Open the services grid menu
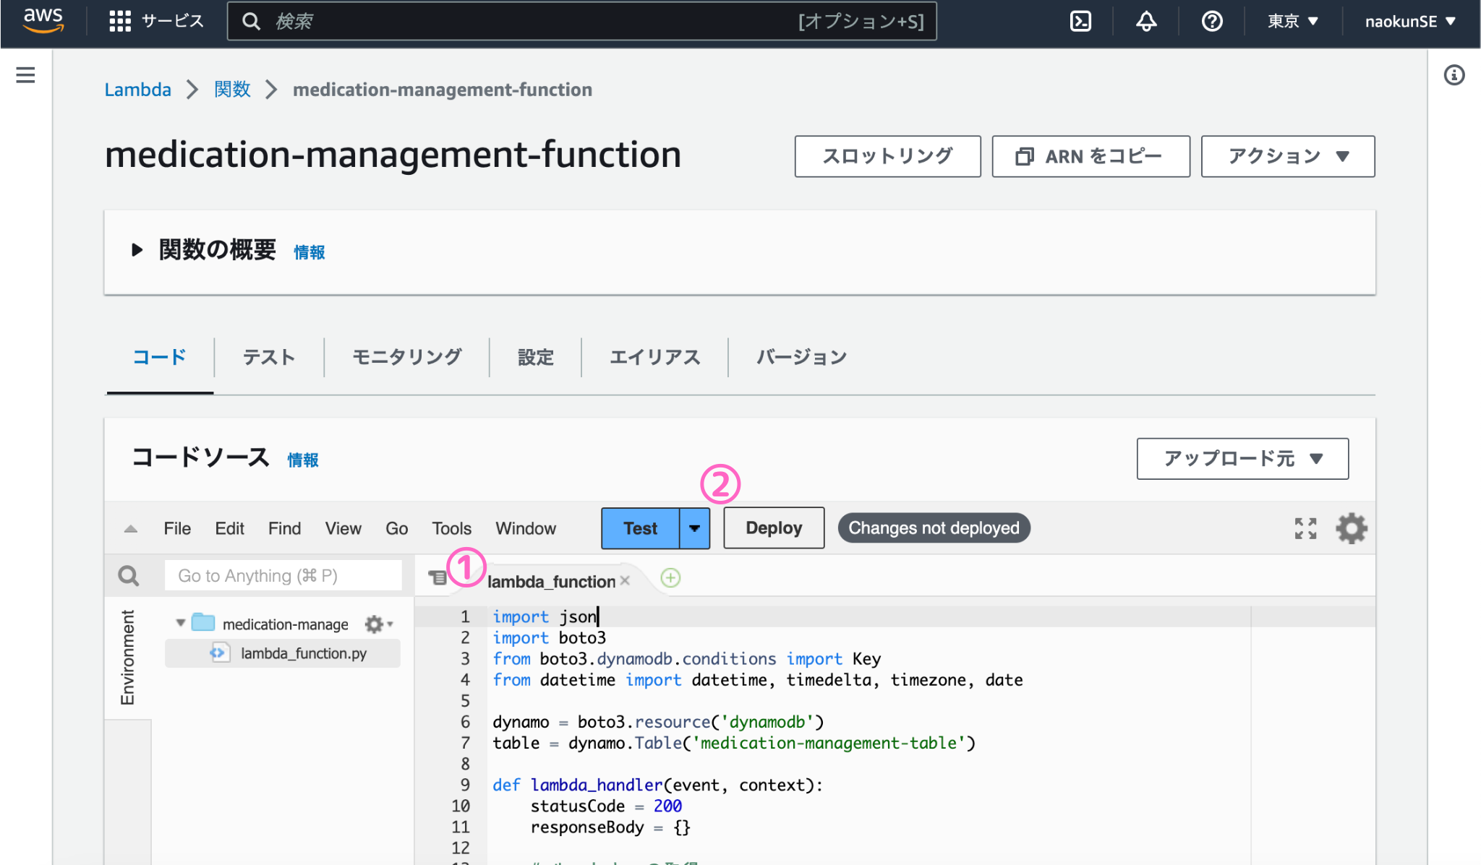The height and width of the screenshot is (865, 1481). pyautogui.click(x=120, y=21)
